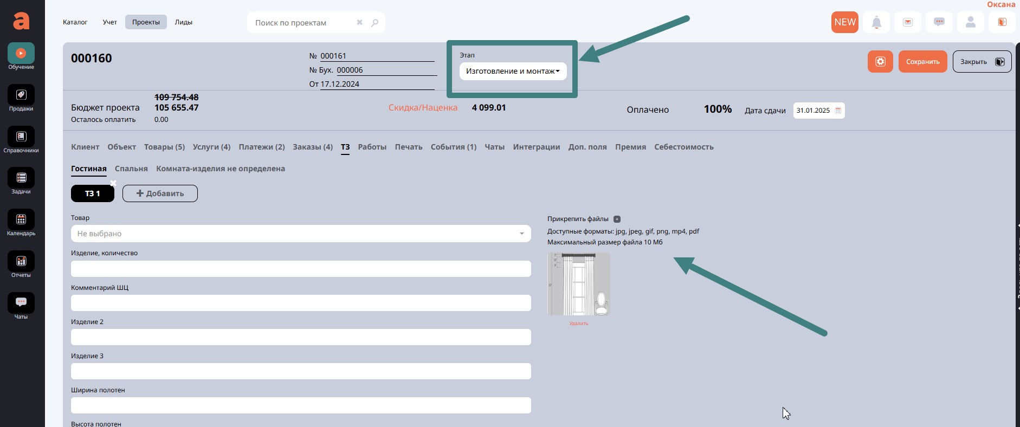1020x427 pixels.
Task: Click the plus icon to attach files
Action: tap(617, 219)
